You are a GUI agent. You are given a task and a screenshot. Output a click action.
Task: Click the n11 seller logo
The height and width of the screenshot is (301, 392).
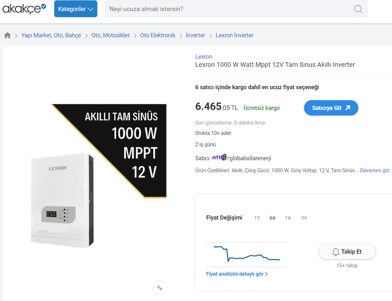219,158
